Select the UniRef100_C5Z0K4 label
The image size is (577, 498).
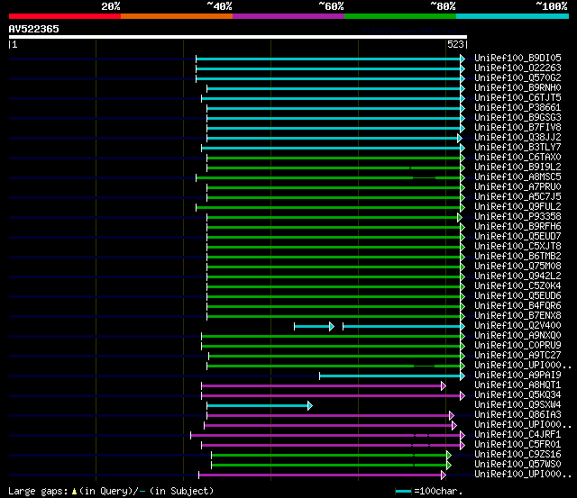[x=517, y=286]
